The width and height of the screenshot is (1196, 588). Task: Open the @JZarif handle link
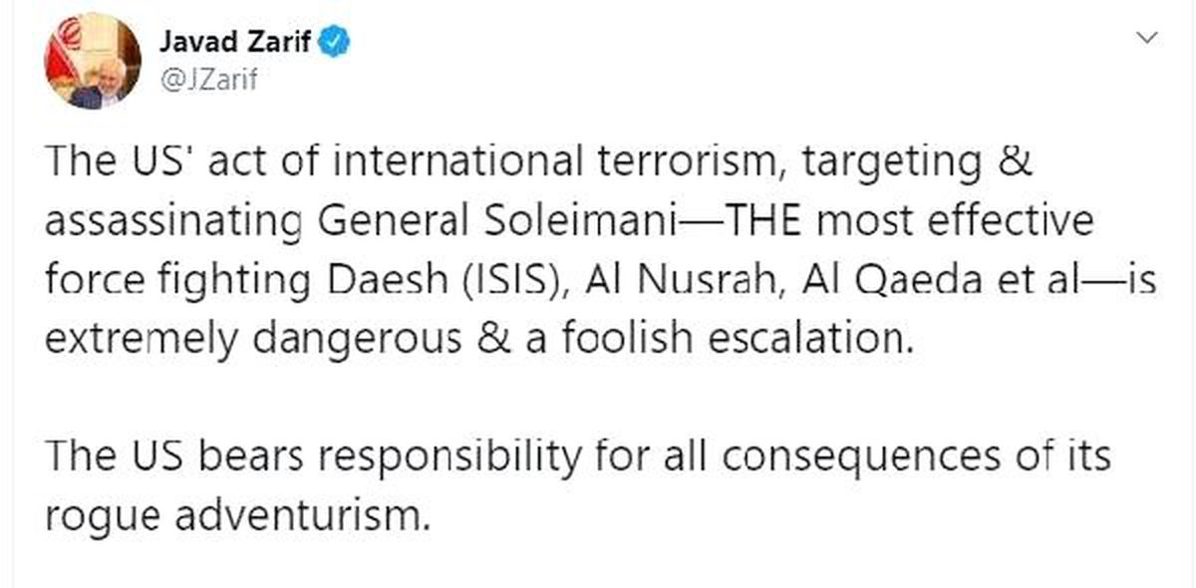[x=209, y=81]
